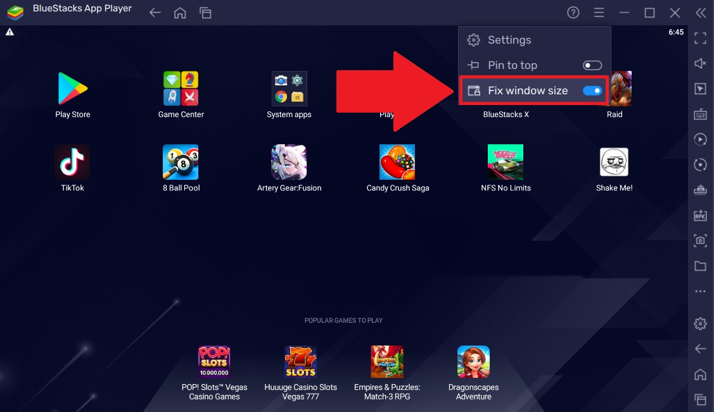This screenshot has height=412, width=714.
Task: Open the rotate screen tool
Action: (x=700, y=165)
